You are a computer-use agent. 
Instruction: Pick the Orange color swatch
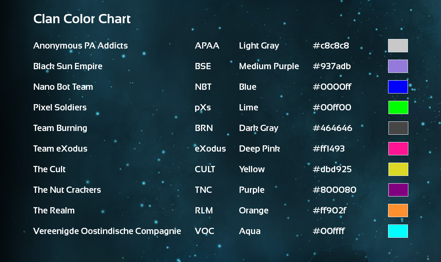point(398,210)
